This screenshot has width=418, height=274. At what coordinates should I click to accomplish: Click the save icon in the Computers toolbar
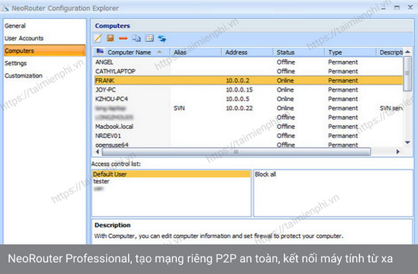pos(111,38)
